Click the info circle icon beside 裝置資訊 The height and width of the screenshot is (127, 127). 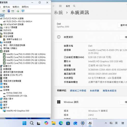click(59, 37)
